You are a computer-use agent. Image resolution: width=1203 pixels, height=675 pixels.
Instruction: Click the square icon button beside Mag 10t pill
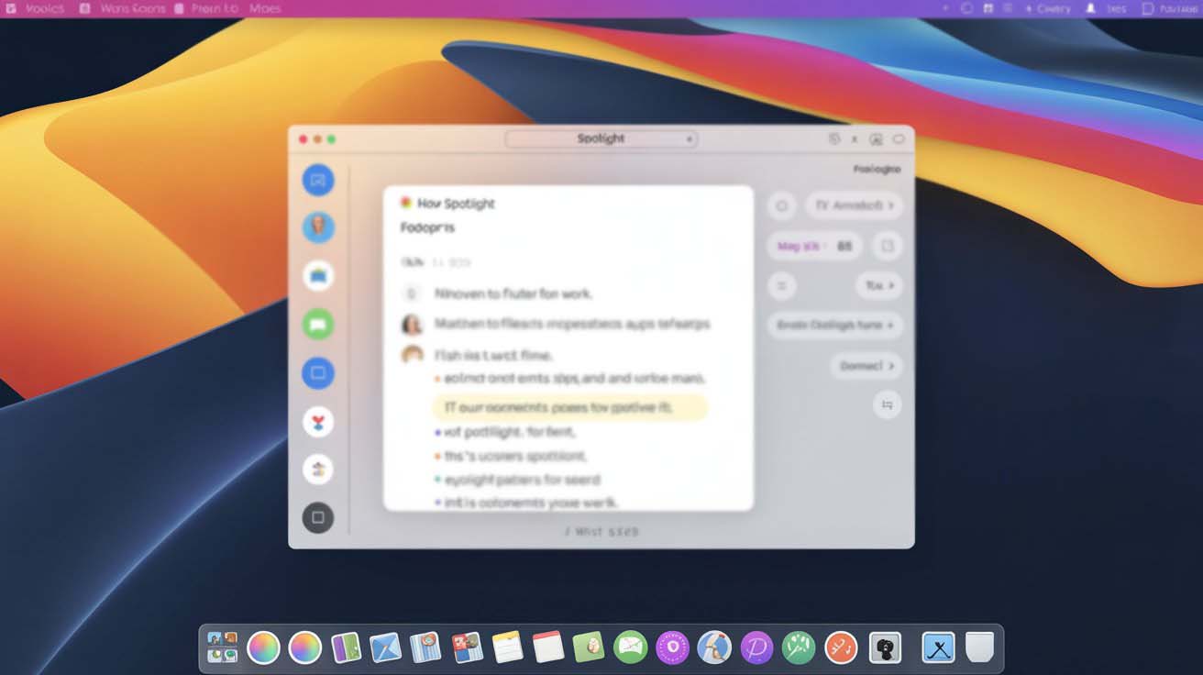click(887, 246)
